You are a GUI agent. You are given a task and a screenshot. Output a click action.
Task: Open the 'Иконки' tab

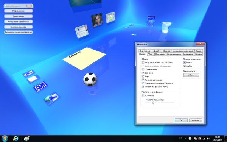tap(199, 54)
